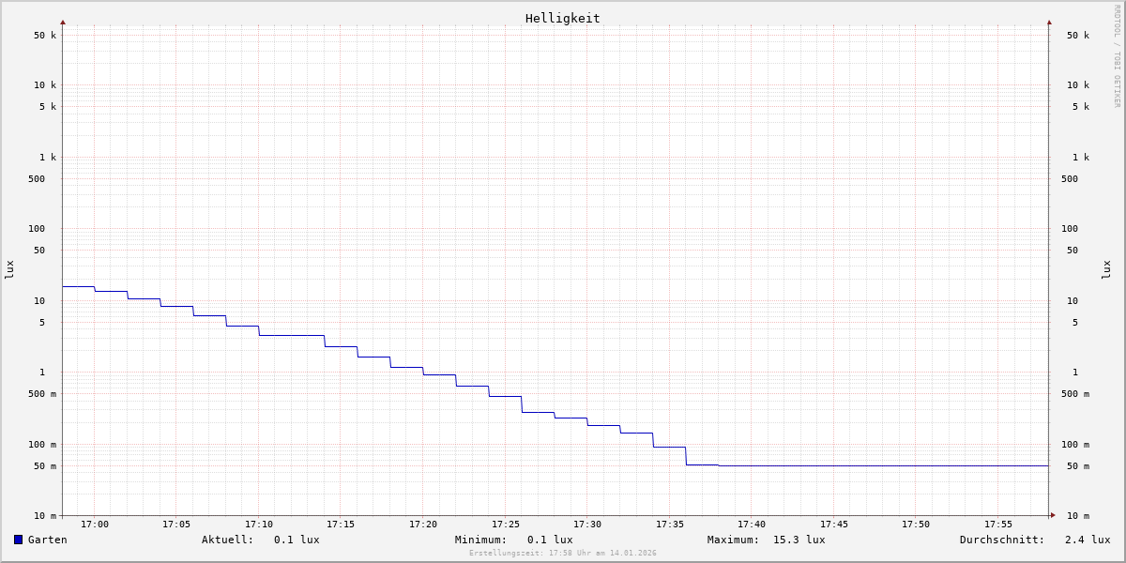Click the 17:10 time axis label
1126x563 pixels.
click(259, 525)
